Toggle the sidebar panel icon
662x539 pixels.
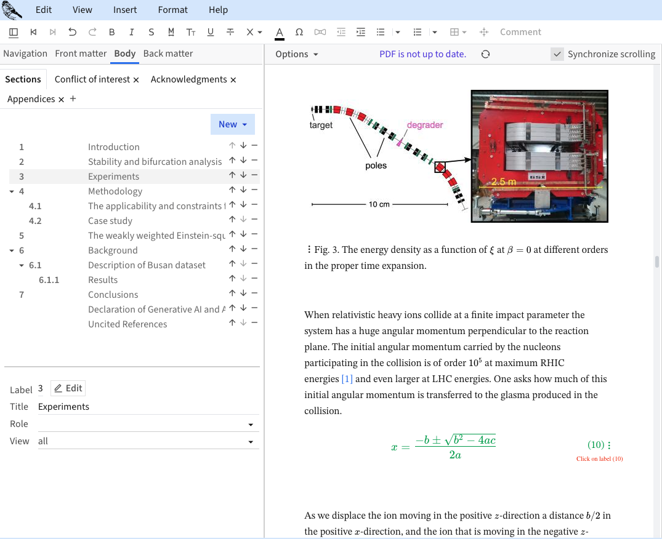point(14,32)
